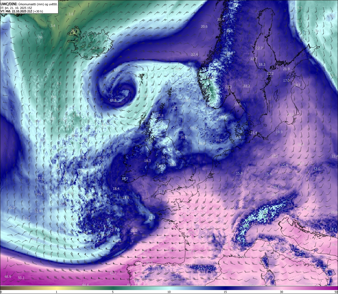338x294 pixels.
Task: Click the 'IT: þri. 21. 10. 2025 15Z' line
Action: (x=16, y=8)
